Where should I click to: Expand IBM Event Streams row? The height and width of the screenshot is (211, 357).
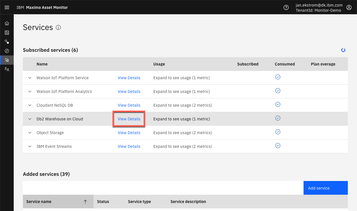coord(30,146)
